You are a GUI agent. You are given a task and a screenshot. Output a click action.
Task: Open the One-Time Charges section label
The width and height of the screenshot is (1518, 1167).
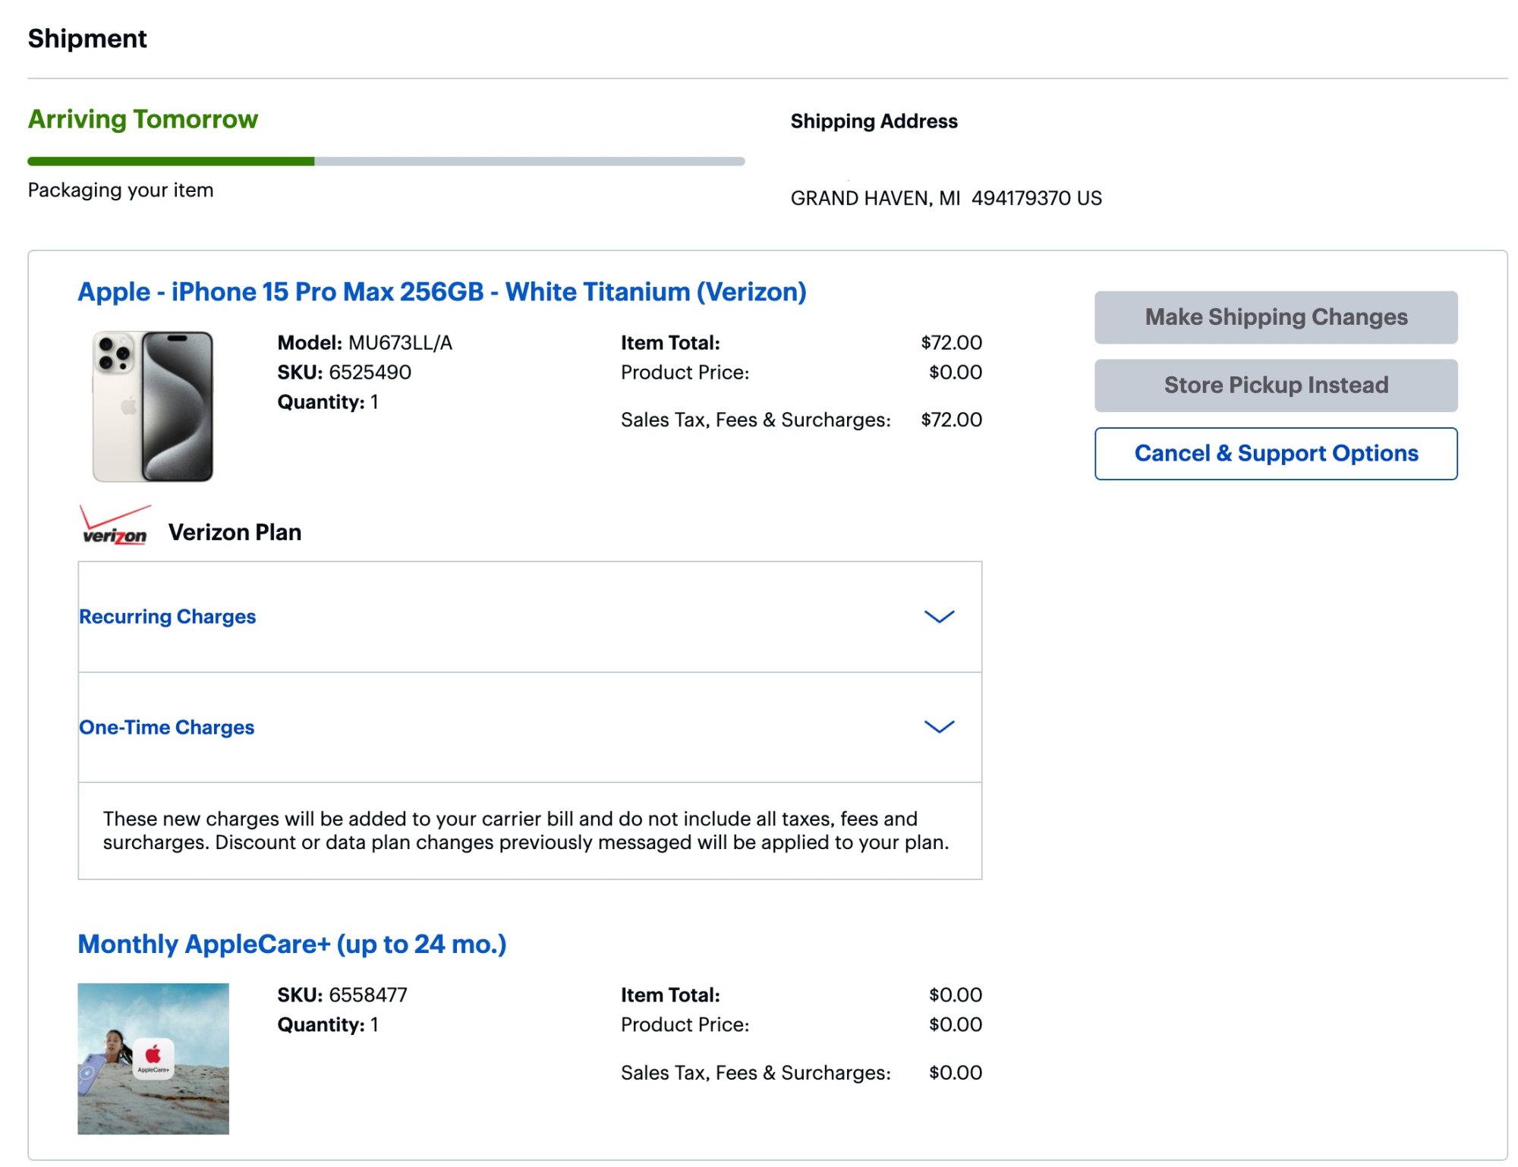coord(166,727)
